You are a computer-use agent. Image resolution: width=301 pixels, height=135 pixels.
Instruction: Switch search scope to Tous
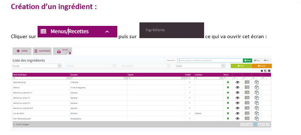pos(257,61)
